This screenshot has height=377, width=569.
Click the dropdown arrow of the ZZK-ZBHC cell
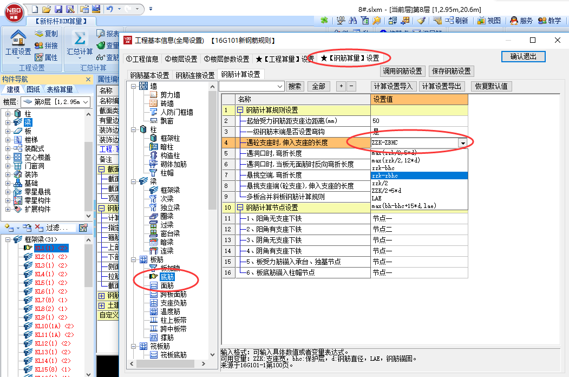coord(463,143)
